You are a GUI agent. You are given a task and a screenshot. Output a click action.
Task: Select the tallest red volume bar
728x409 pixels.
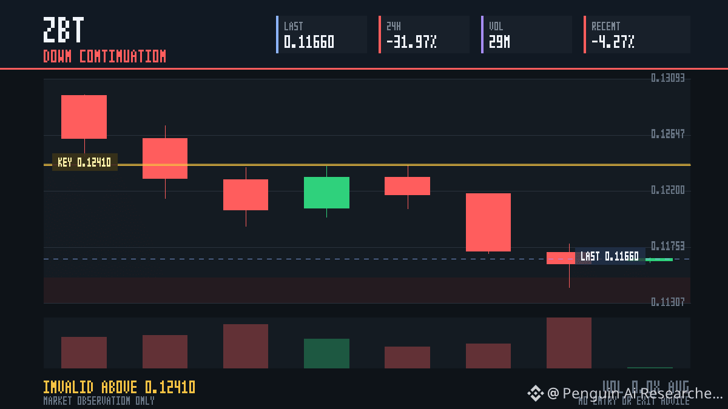tap(569, 343)
